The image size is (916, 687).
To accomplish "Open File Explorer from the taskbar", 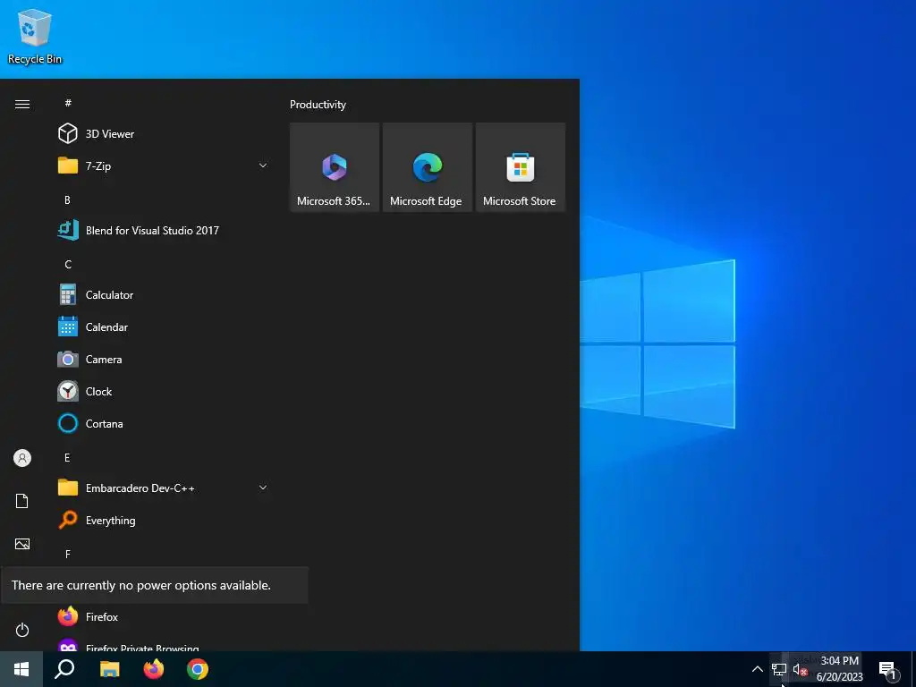I will (x=109, y=669).
